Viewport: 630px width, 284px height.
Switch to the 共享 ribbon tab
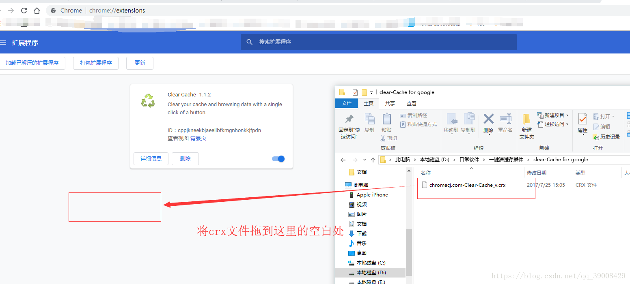pyautogui.click(x=390, y=104)
